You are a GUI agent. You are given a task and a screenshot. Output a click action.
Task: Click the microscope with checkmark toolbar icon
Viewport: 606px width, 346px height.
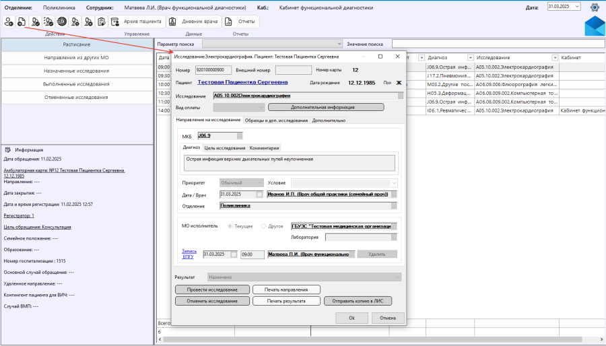coord(35,22)
